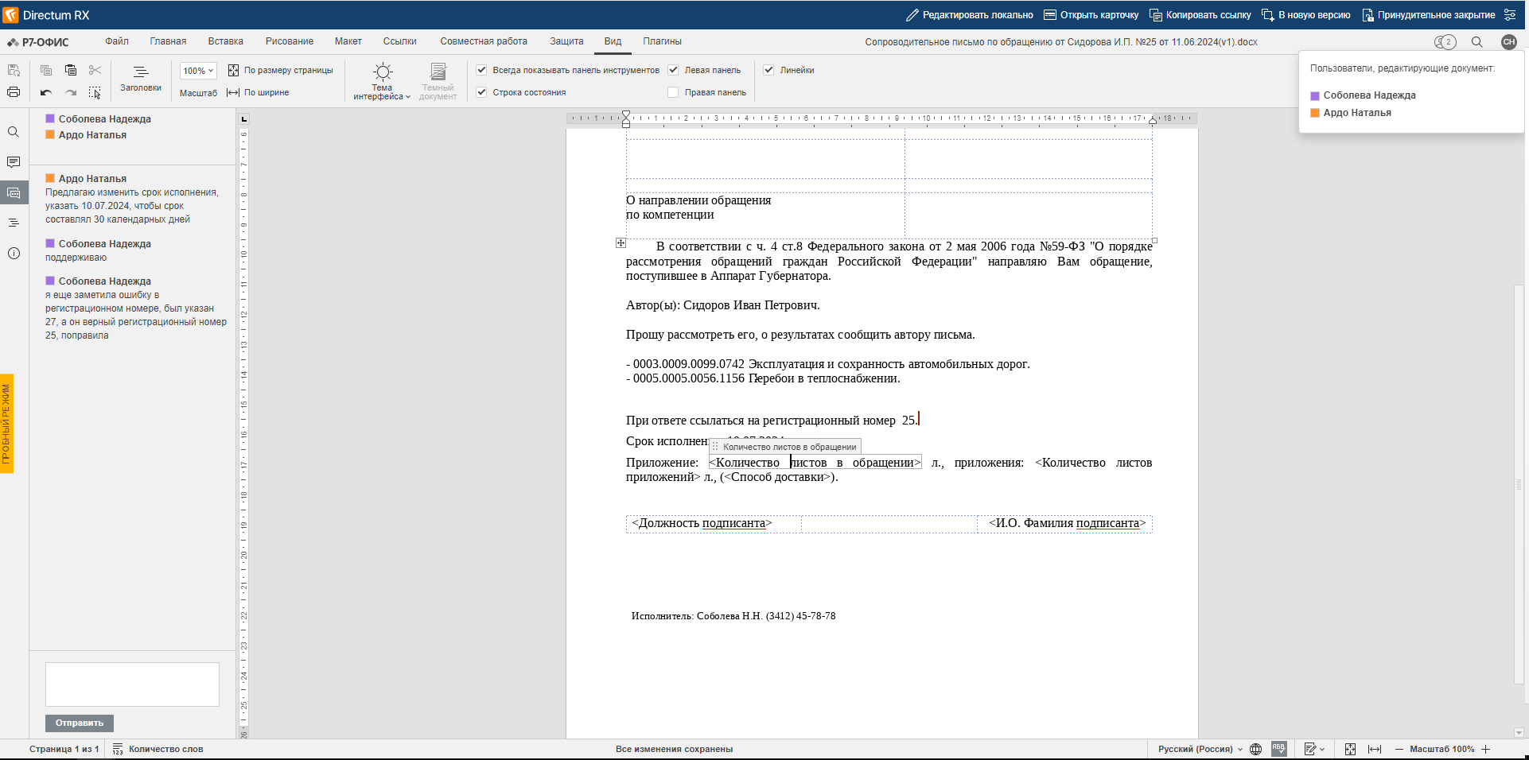Toggle Строка состояния checkbox
The height and width of the screenshot is (760, 1529).
pos(481,92)
